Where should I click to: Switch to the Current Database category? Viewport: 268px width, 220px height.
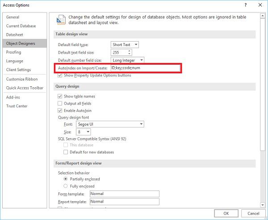click(x=21, y=26)
